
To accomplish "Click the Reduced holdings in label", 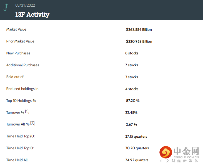I will (x=22, y=89).
